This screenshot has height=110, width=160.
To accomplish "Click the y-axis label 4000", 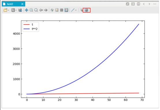I will (16, 34).
